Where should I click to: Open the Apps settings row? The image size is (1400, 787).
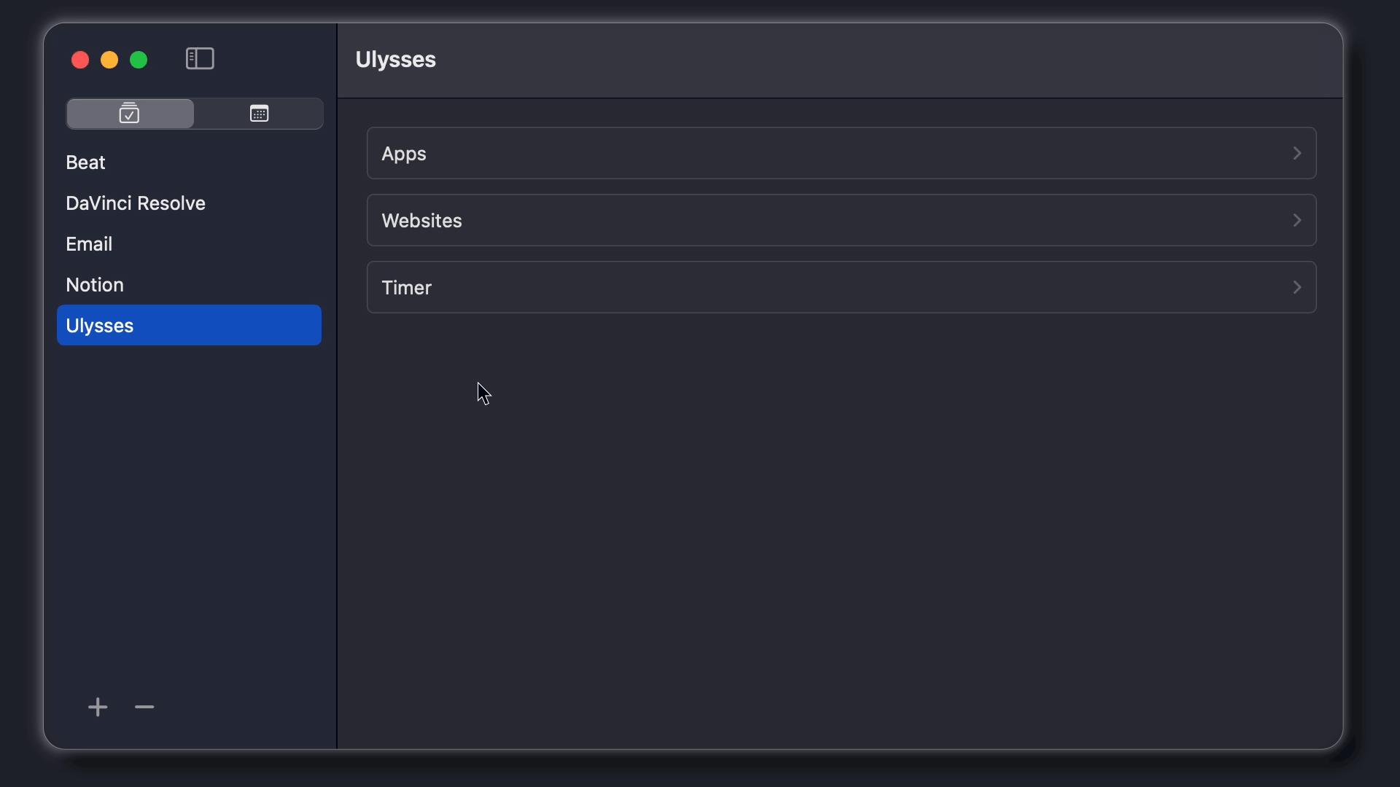pos(841,153)
